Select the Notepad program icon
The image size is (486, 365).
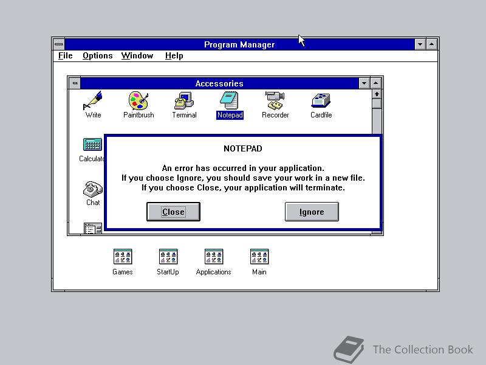(230, 100)
